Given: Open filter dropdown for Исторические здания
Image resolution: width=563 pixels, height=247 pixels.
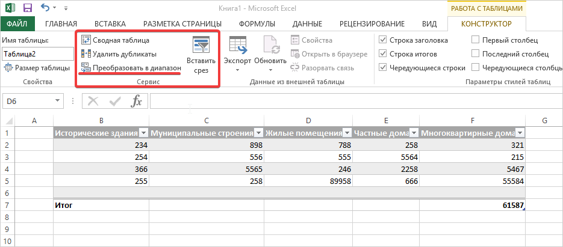Looking at the screenshot, I should point(143,133).
